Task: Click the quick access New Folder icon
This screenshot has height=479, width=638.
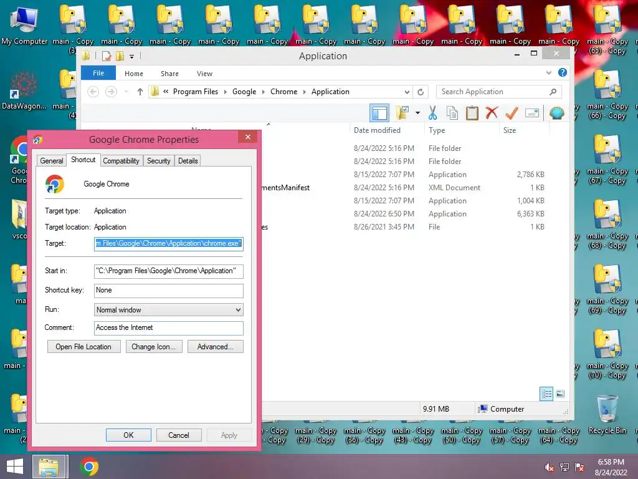Action: coord(120,56)
